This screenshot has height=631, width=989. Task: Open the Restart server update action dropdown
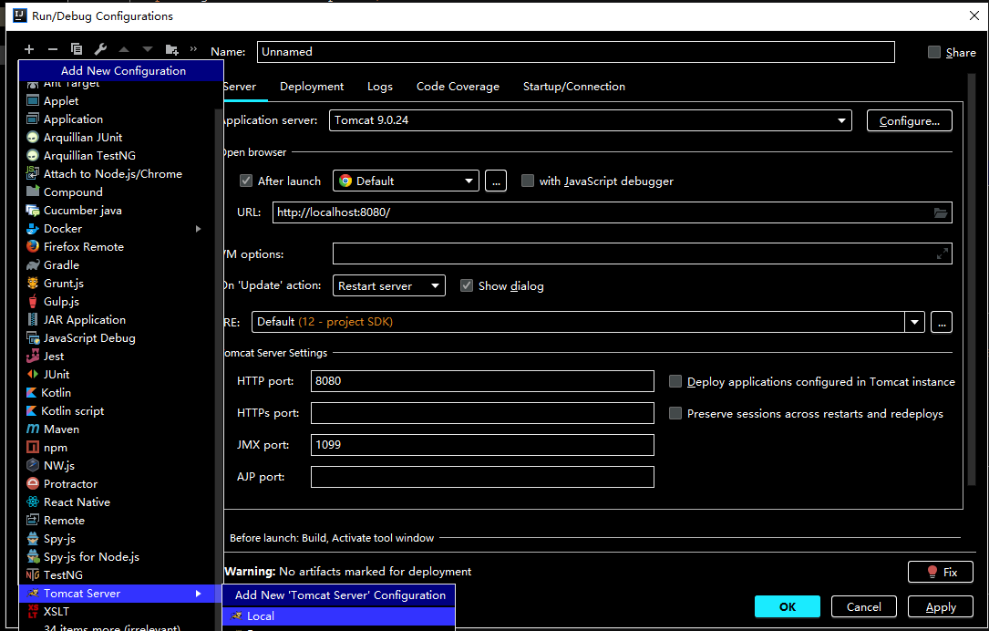click(388, 285)
